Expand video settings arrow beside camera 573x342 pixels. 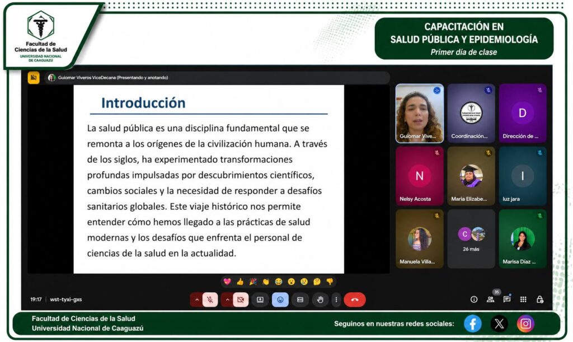pos(227,299)
